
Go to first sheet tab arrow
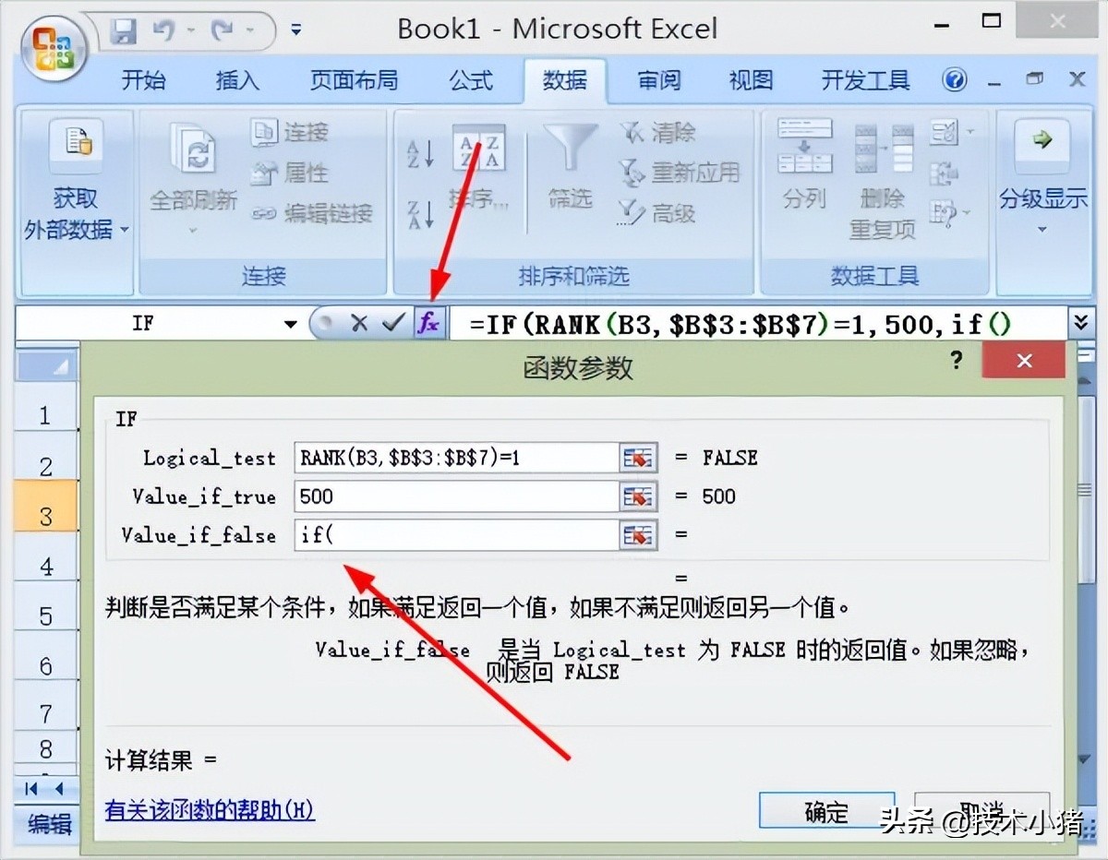pos(32,789)
